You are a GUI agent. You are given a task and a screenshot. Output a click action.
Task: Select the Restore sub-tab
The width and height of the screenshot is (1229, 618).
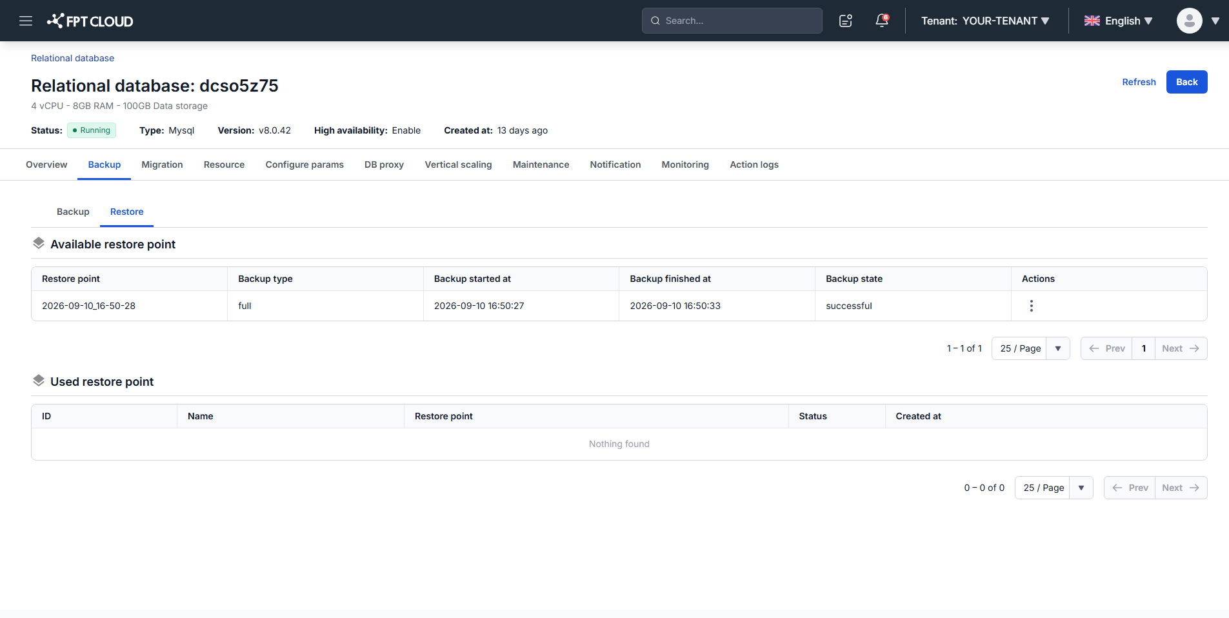pos(126,212)
